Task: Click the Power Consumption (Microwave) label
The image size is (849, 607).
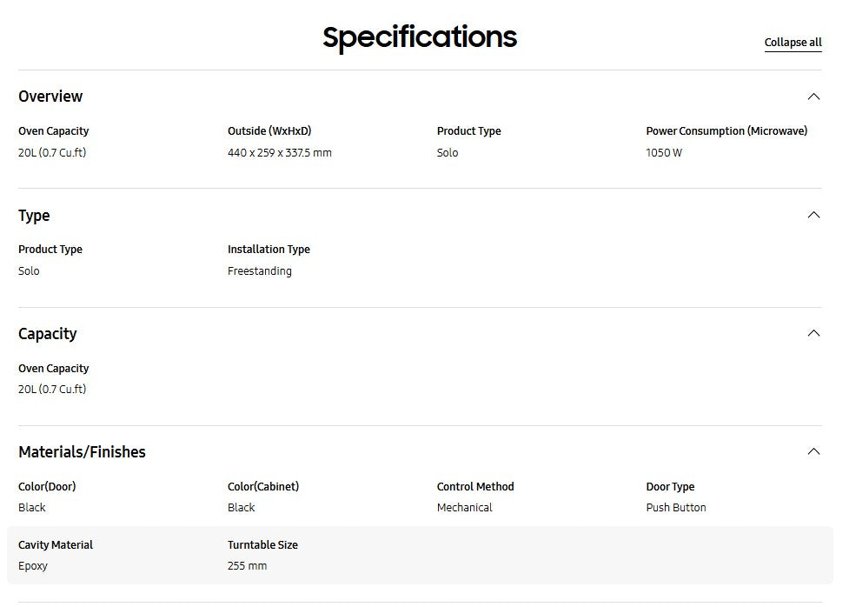Action: click(x=726, y=131)
